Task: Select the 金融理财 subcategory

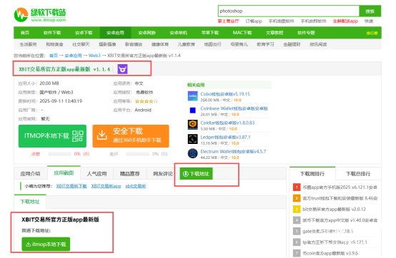Action: [292, 44]
